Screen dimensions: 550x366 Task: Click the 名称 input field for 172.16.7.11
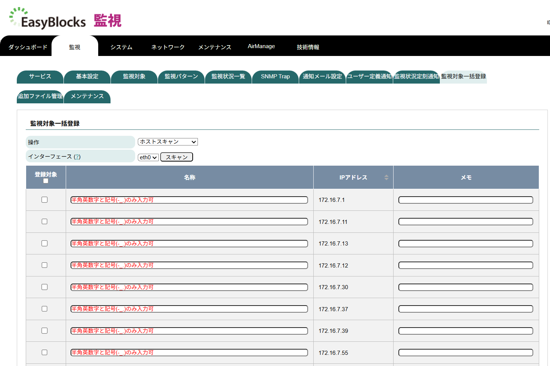[189, 221]
